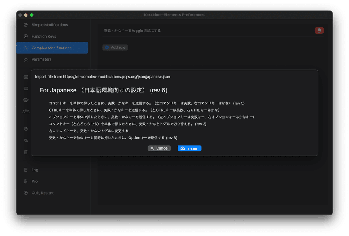The height and width of the screenshot is (236, 349).
Task: Click the CTRLキーを単体で押したときに rule line
Action: pyautogui.click(x=134, y=110)
